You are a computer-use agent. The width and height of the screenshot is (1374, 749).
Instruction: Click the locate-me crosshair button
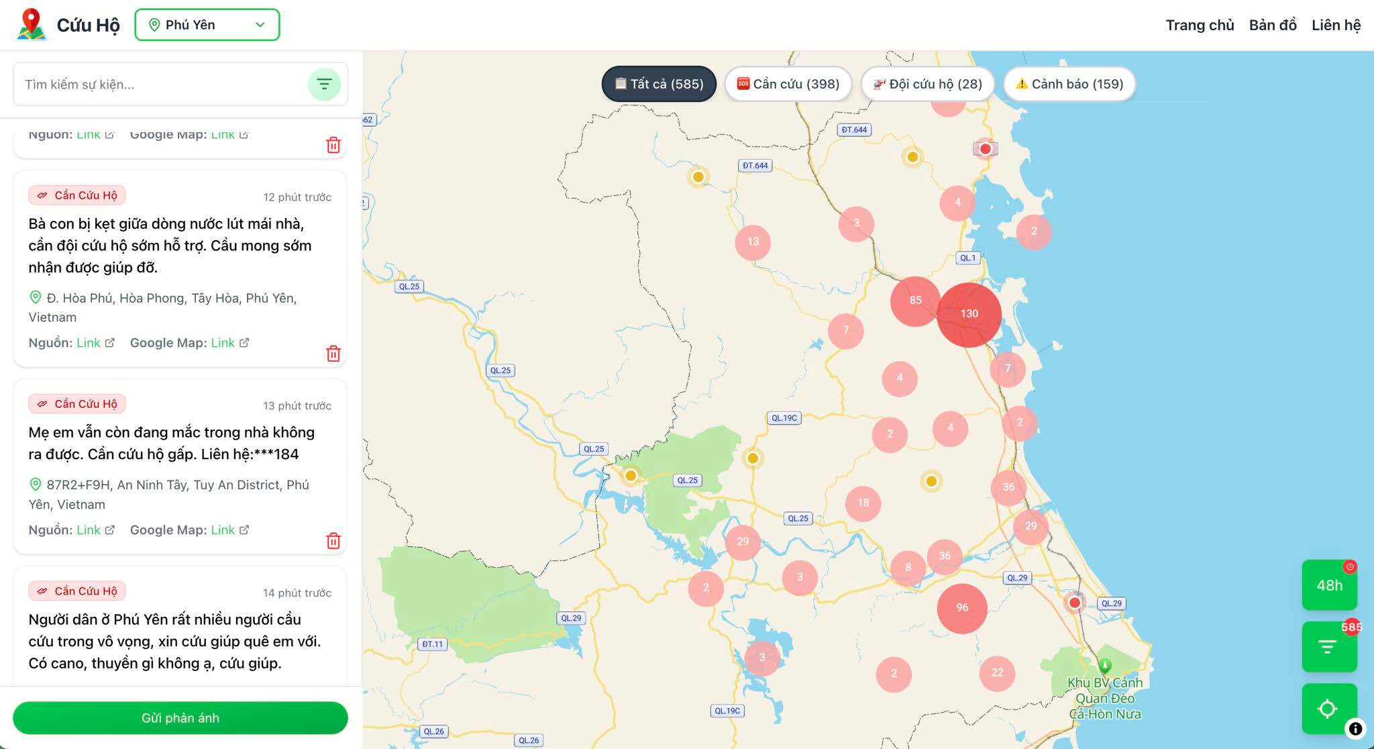click(1328, 709)
